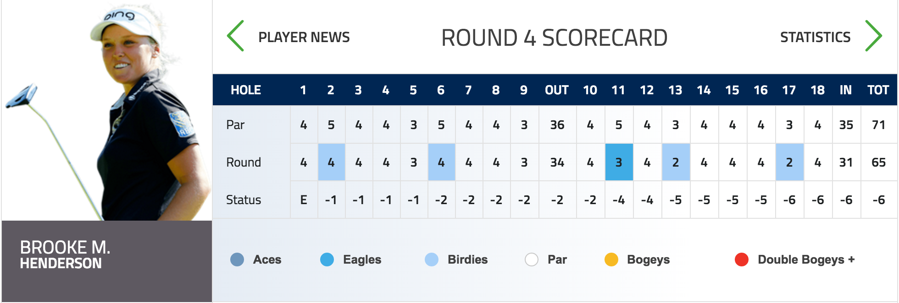Click the Birdies legend light-blue circle
This screenshot has height=303, width=899.
coord(432,260)
